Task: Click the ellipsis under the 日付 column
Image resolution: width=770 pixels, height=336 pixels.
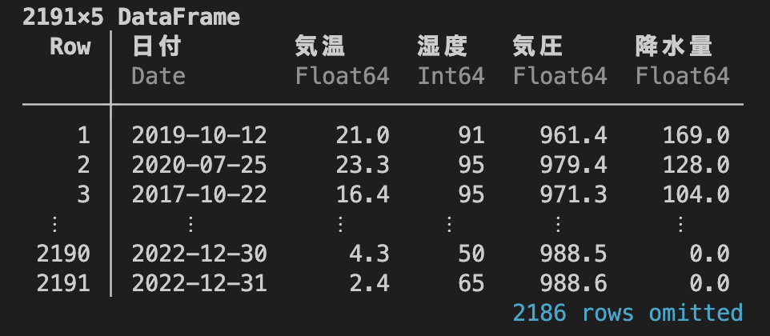Action: 191,225
